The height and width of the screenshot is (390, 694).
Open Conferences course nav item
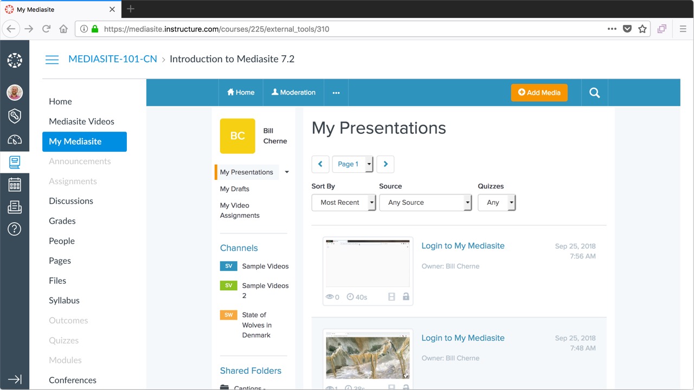(x=73, y=380)
